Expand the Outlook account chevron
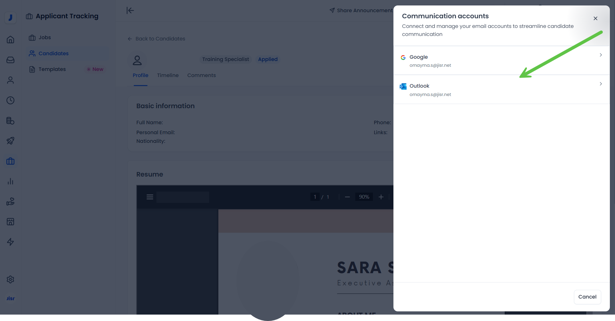 coord(601,84)
